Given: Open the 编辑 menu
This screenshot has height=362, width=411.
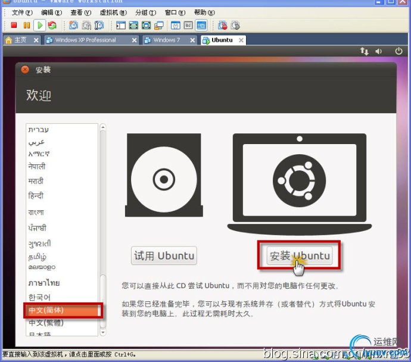Looking at the screenshot, I should click(x=51, y=13).
